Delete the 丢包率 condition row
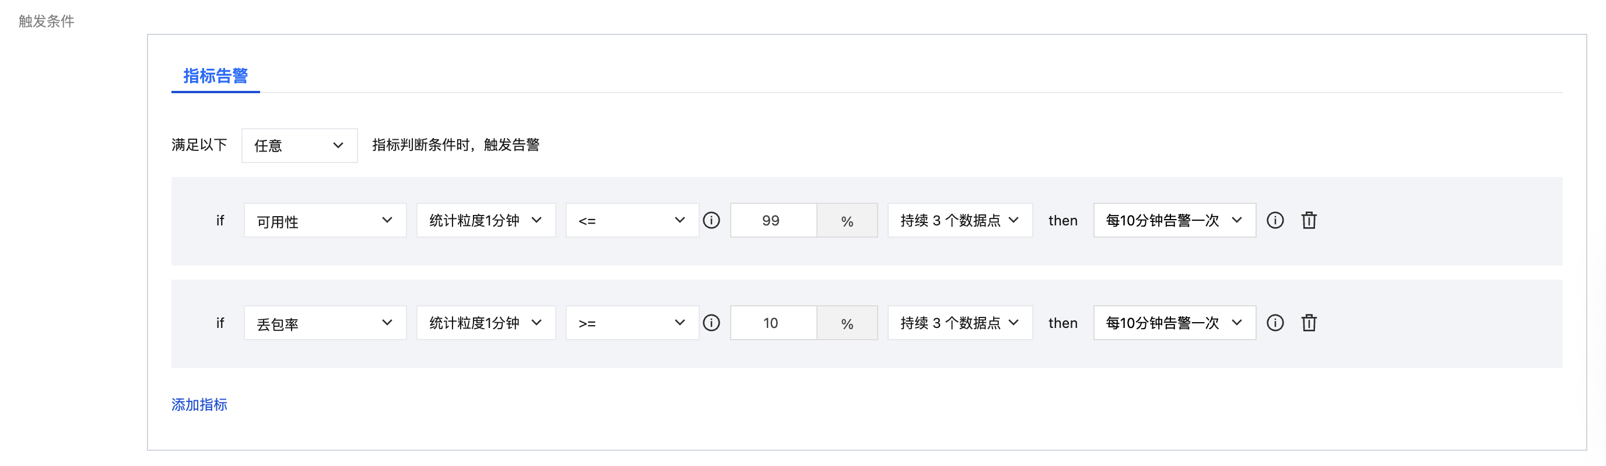Screen dimensions: 1606x466 point(1309,323)
